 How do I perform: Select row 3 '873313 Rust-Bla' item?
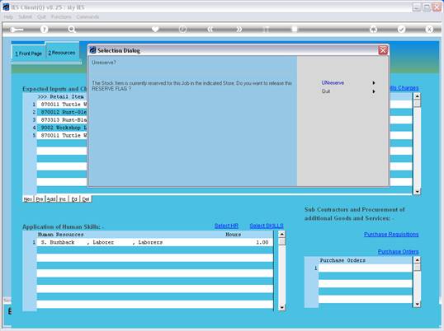pyautogui.click(x=62, y=119)
